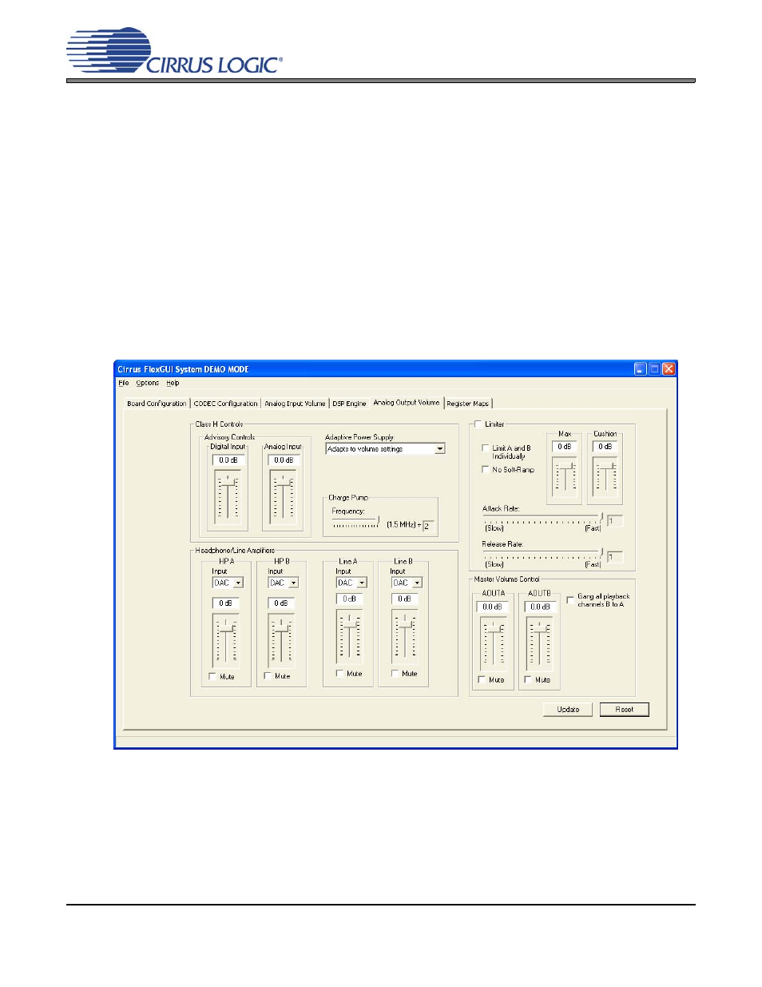The height and width of the screenshot is (987, 762).
Task: Click the Reset button
Action: point(625,710)
